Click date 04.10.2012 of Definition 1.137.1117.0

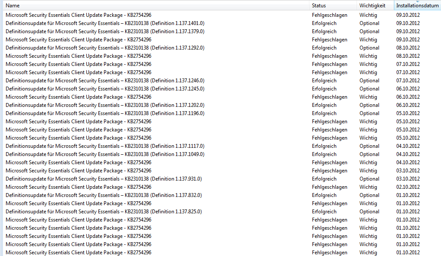pyautogui.click(x=408, y=146)
